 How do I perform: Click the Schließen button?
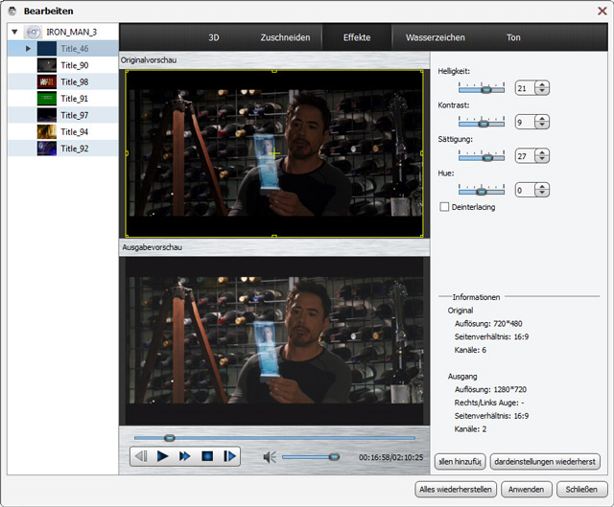click(582, 490)
